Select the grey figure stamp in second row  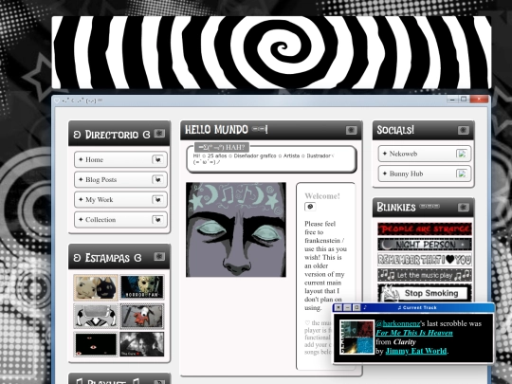[x=96, y=316]
